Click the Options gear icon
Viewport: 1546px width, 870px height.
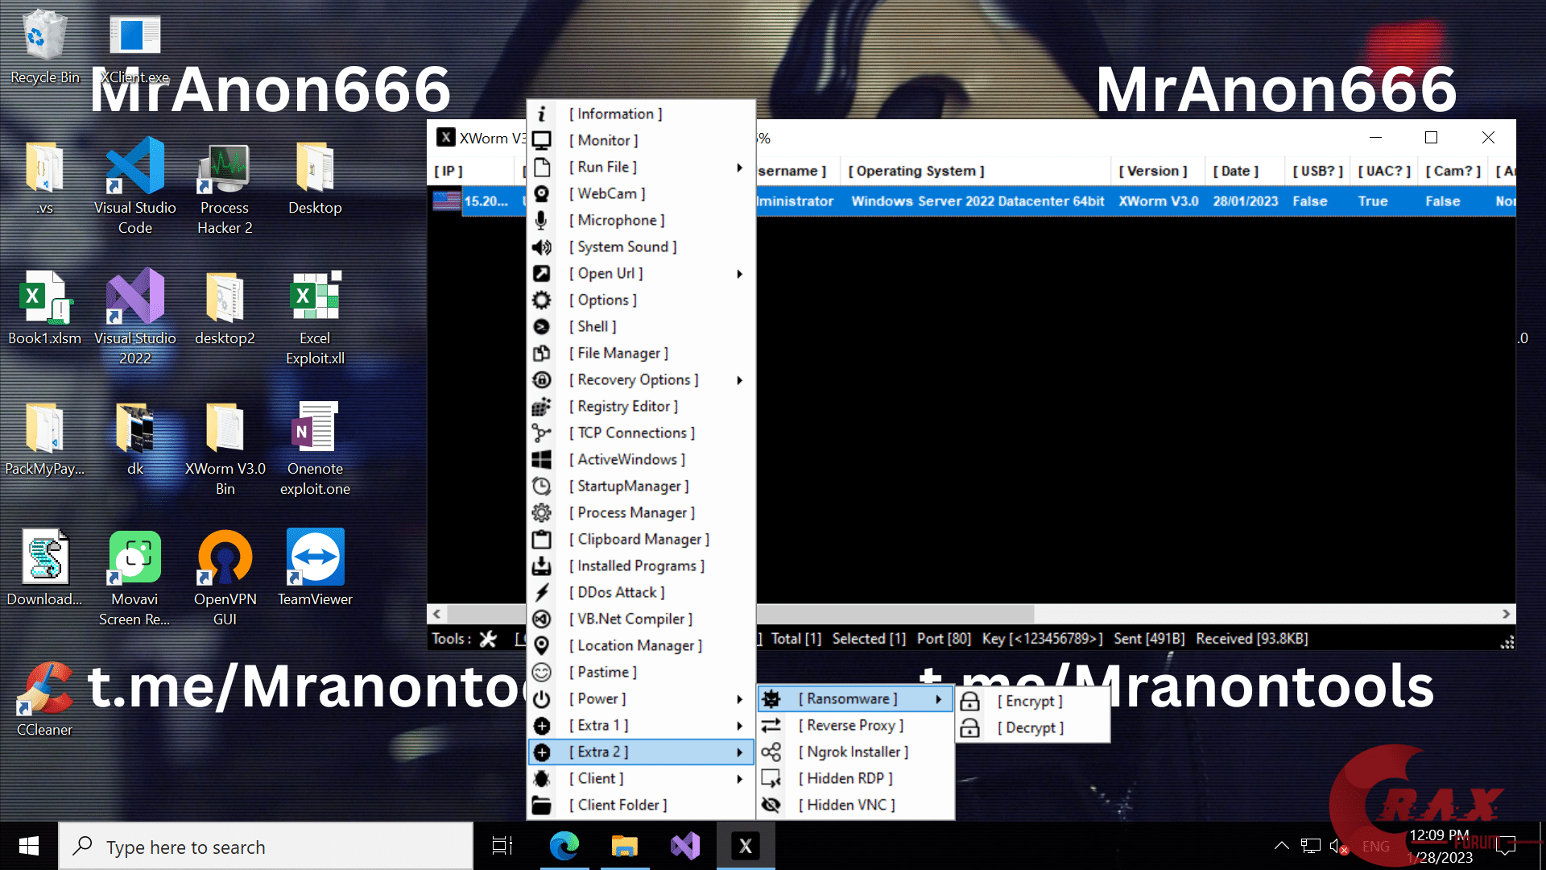pyautogui.click(x=542, y=300)
